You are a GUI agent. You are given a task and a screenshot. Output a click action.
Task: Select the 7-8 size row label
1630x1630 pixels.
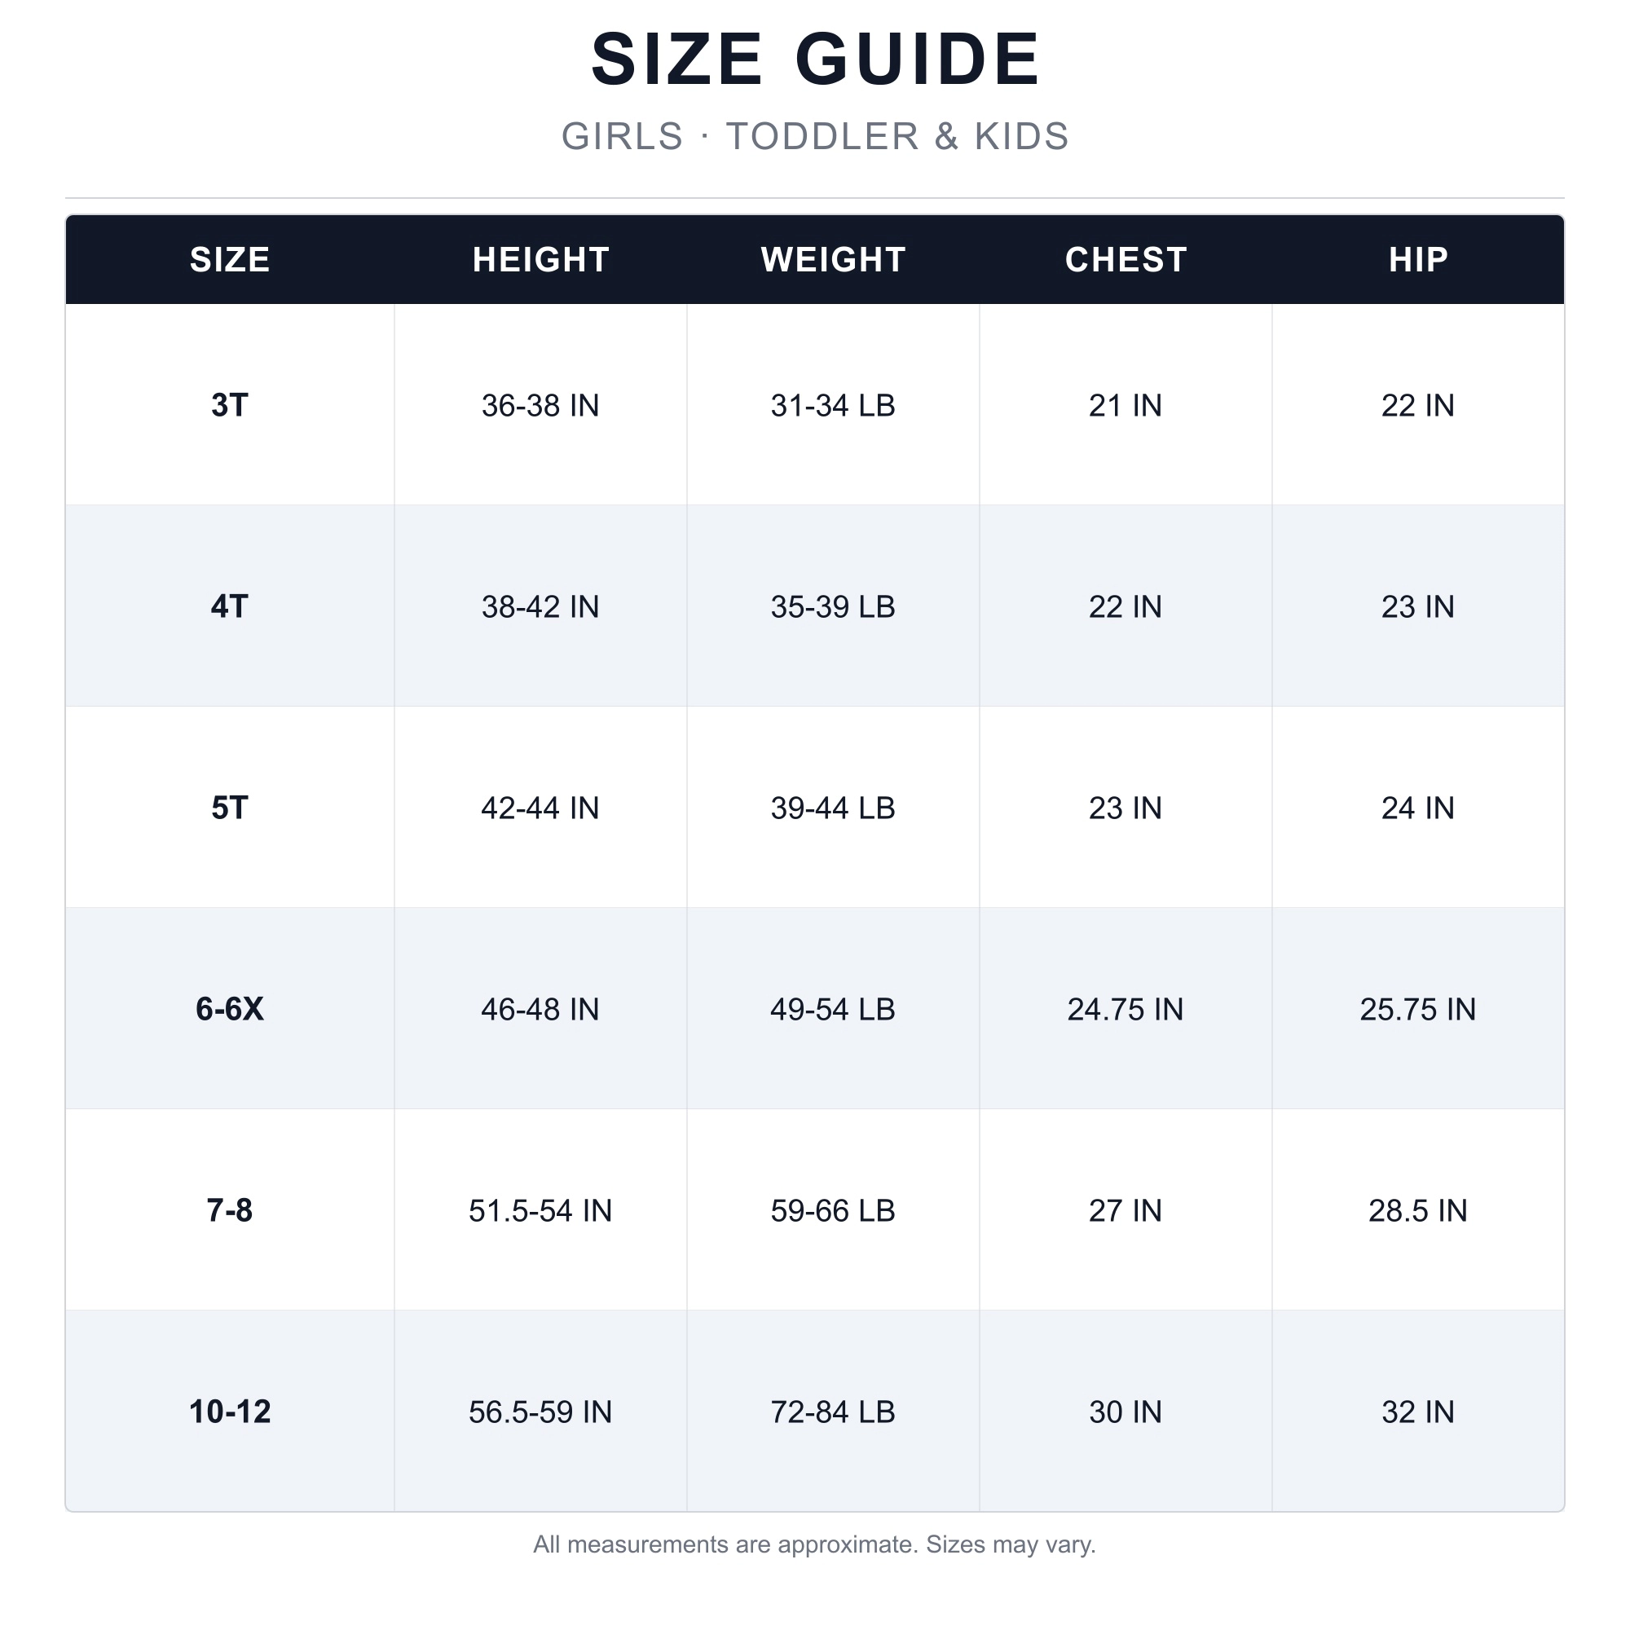(x=230, y=1211)
